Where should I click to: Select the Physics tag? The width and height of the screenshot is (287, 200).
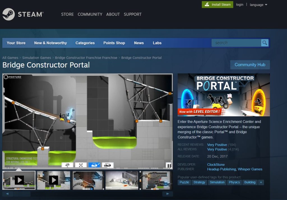pos(234,182)
